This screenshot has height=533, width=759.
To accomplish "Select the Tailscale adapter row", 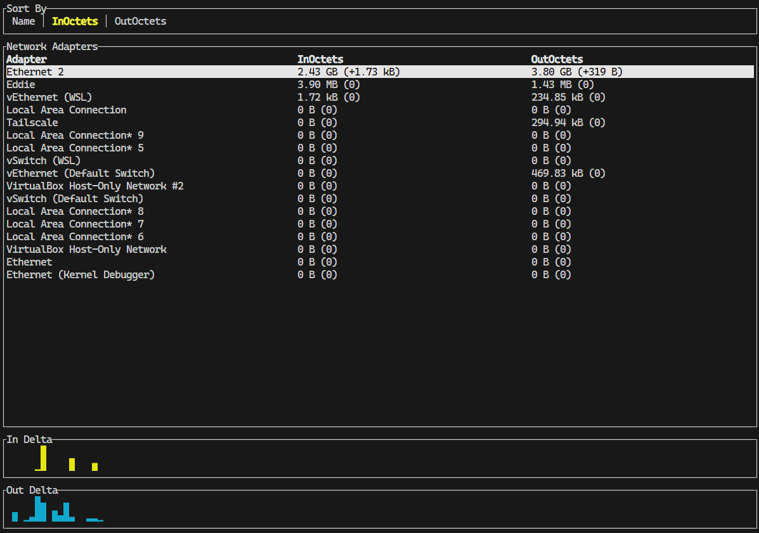I will coord(380,122).
